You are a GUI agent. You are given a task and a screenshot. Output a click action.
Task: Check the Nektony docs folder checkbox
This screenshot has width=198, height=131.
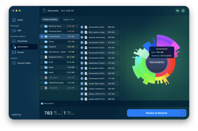[42, 26]
